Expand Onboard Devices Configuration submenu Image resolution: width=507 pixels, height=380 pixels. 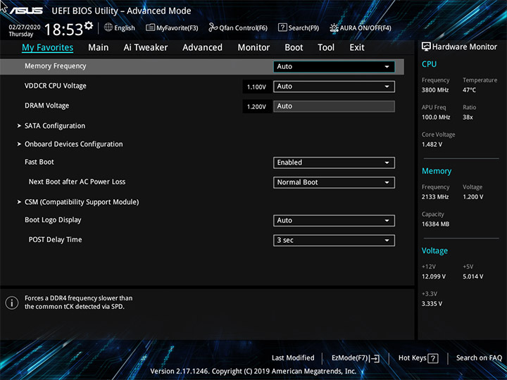click(74, 144)
